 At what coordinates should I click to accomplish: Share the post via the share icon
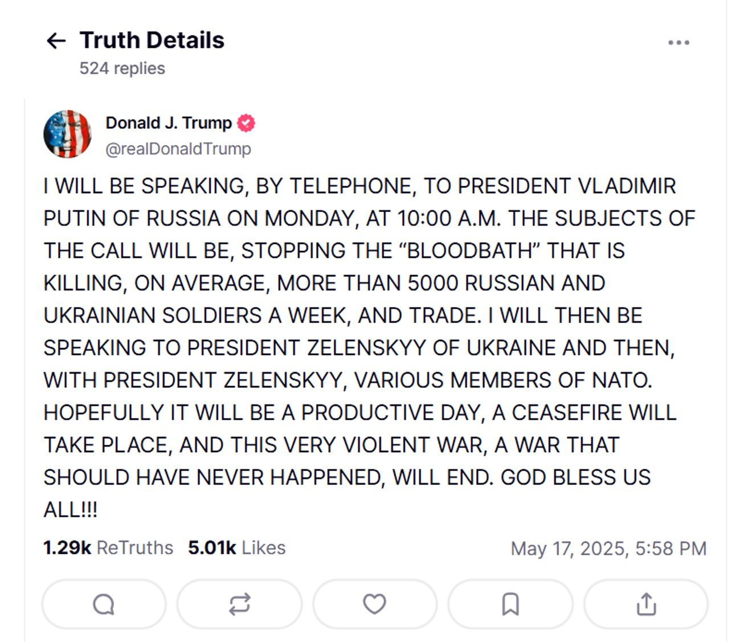(x=645, y=604)
